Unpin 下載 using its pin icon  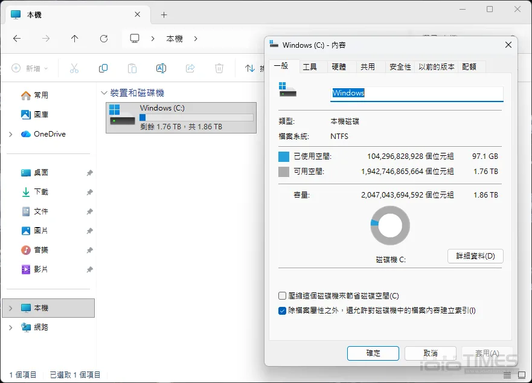[x=89, y=192]
